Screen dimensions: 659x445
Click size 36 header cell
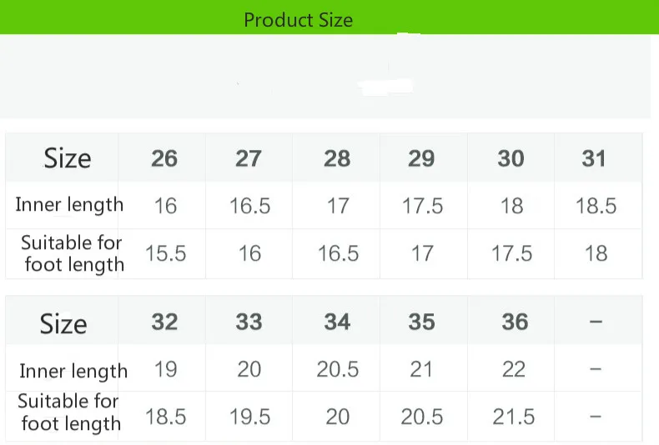[x=515, y=322]
